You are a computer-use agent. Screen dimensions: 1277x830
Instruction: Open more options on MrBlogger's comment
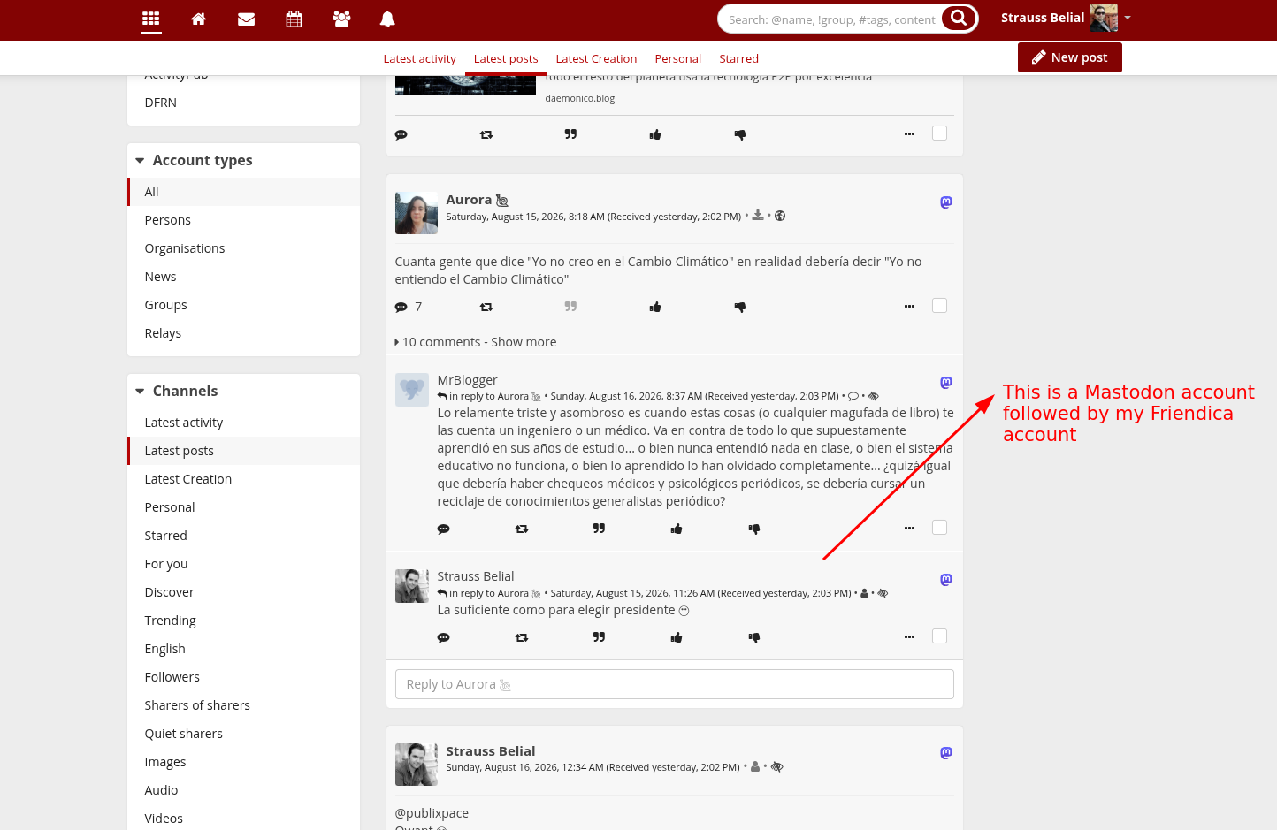pyautogui.click(x=909, y=529)
